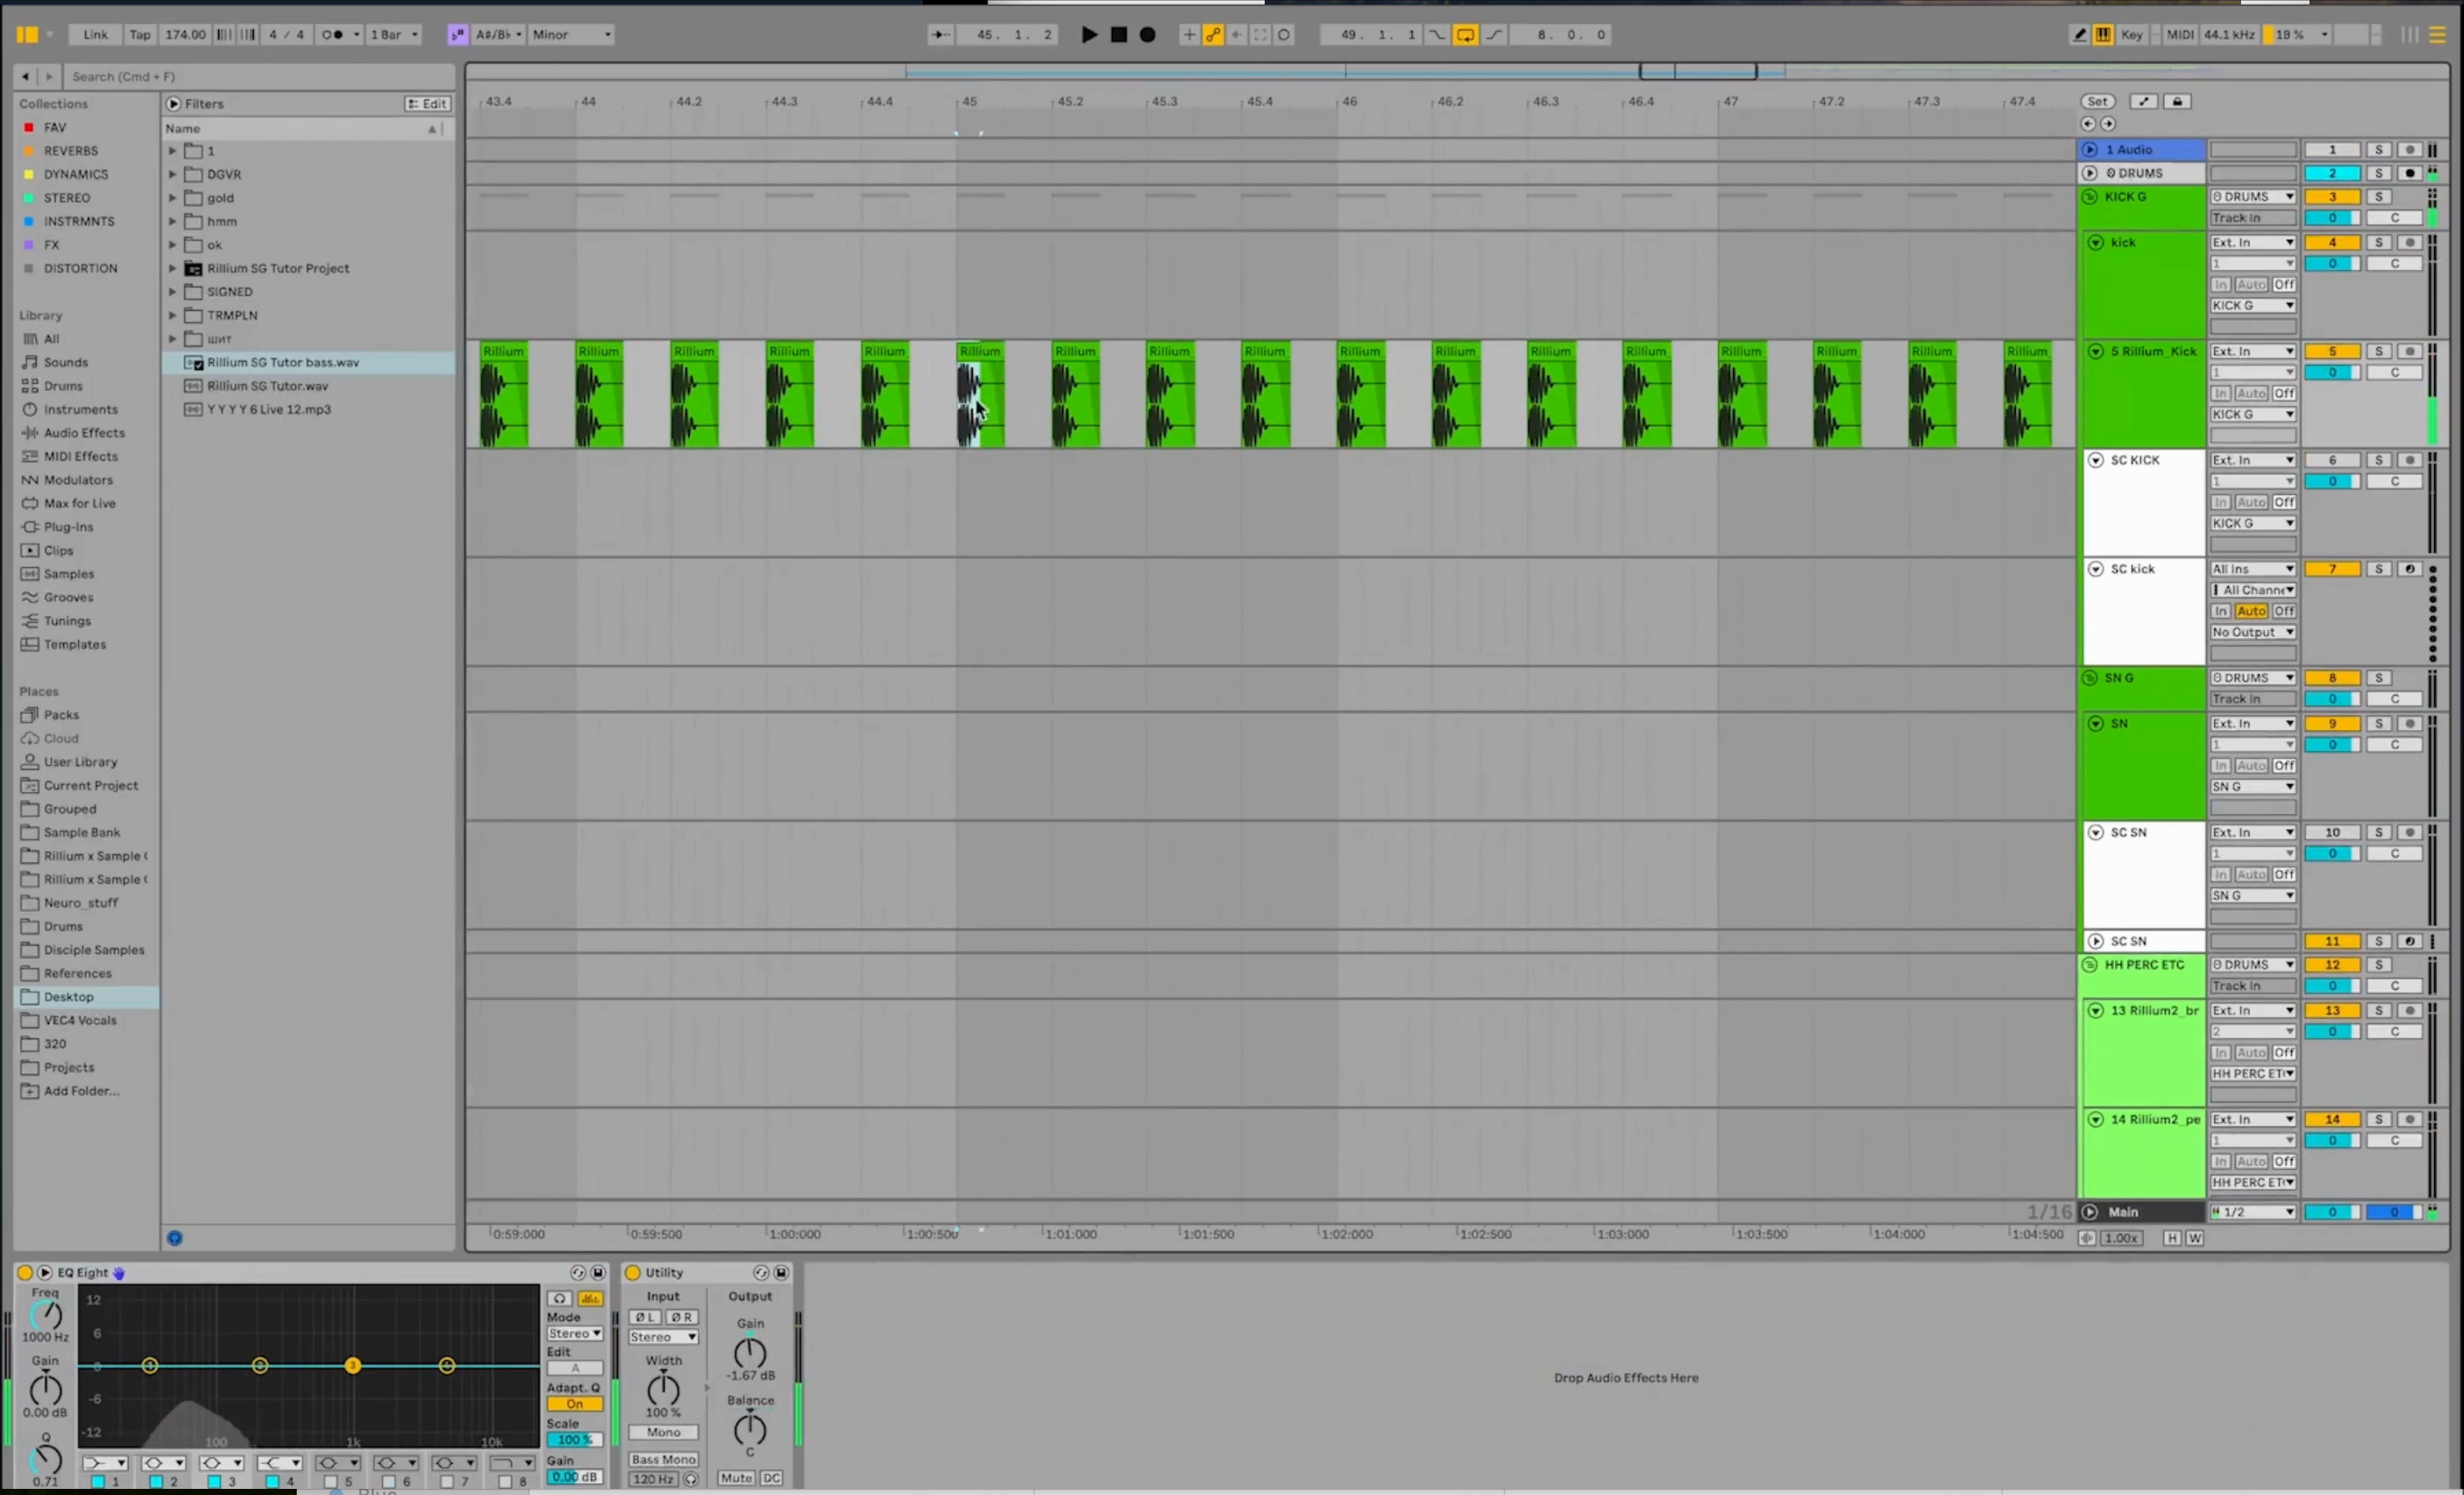Click the Set locator button
Screen dimensions: 2464x1495
pos(2097,101)
